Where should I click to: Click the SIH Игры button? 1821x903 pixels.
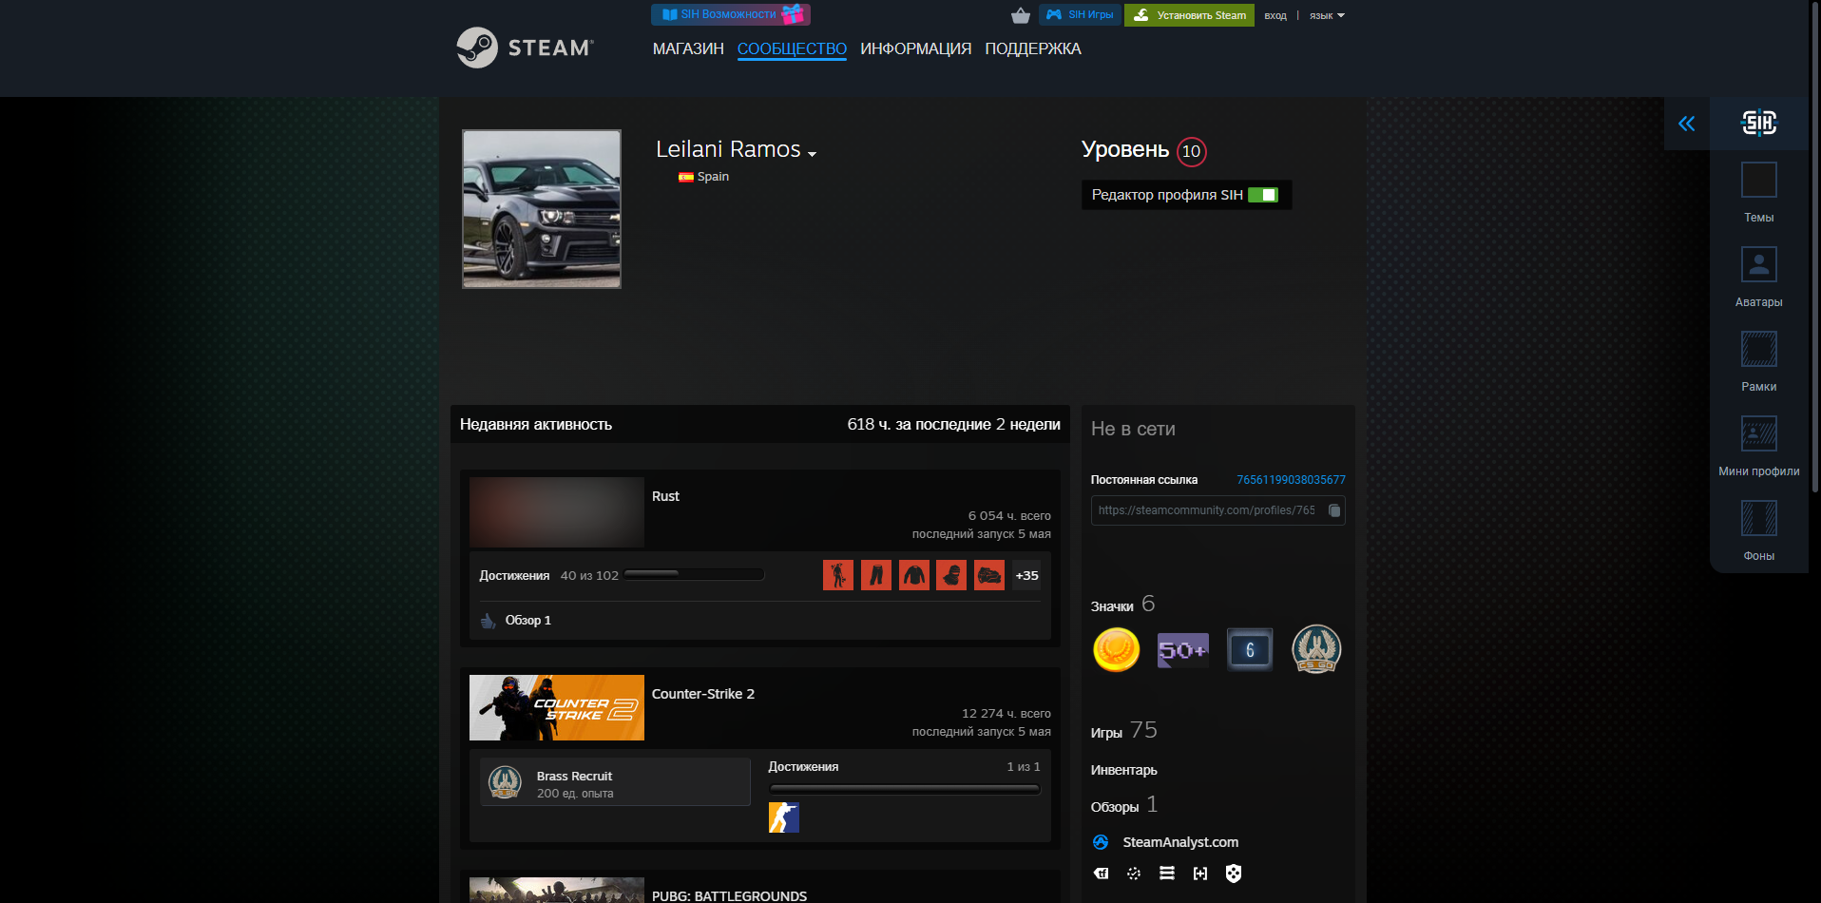click(1080, 14)
